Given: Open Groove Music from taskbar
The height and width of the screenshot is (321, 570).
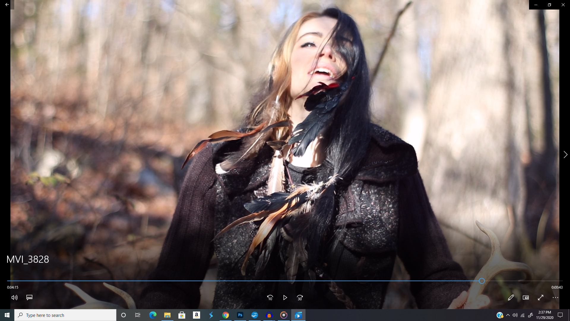Looking at the screenshot, I should (284, 315).
